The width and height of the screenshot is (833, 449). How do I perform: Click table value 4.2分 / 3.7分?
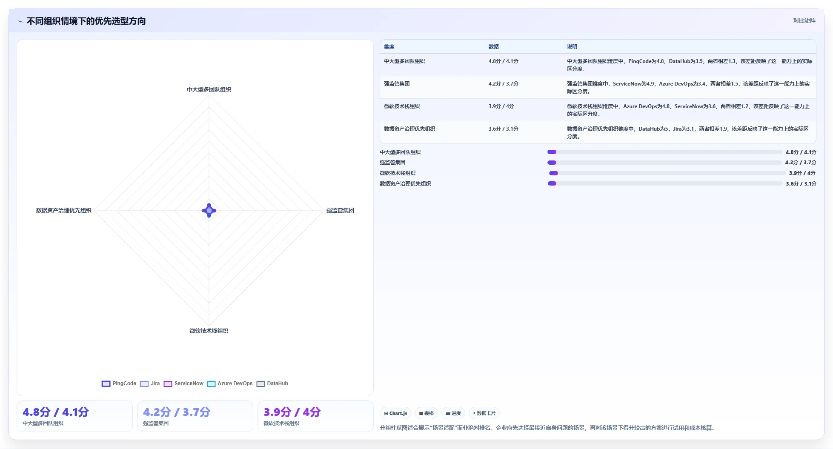(x=503, y=84)
